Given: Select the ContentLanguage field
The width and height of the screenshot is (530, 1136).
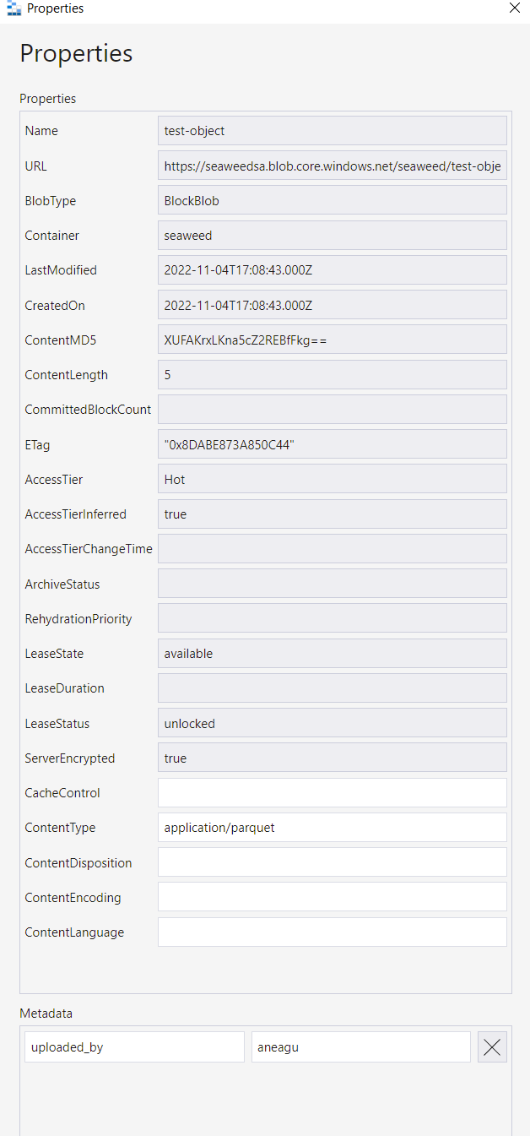Looking at the screenshot, I should (332, 931).
